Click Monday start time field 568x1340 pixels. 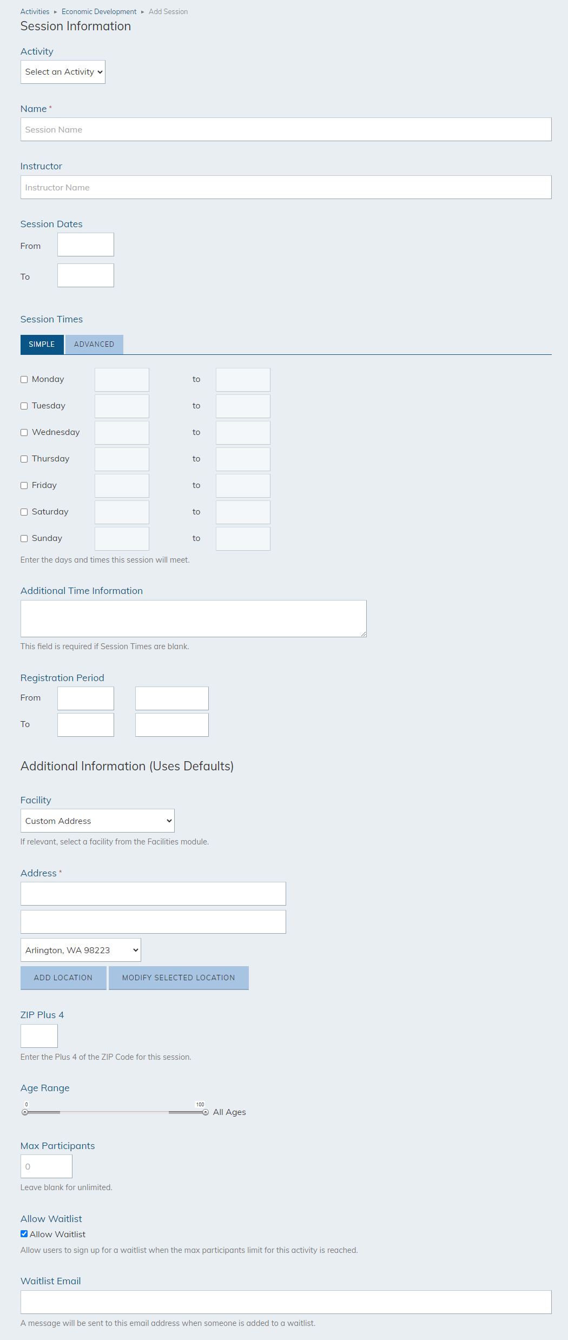[122, 380]
